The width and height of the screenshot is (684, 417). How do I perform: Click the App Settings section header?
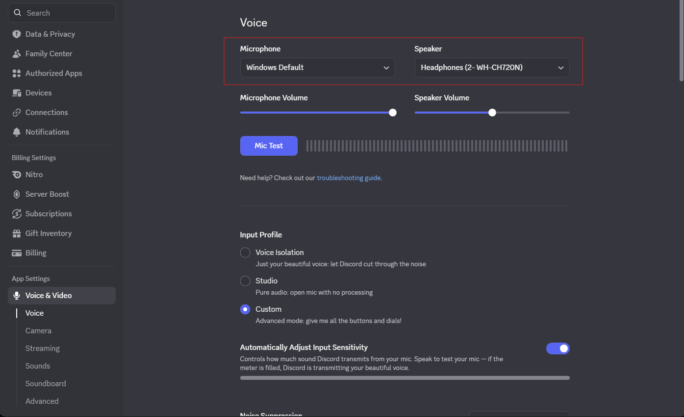(x=31, y=278)
